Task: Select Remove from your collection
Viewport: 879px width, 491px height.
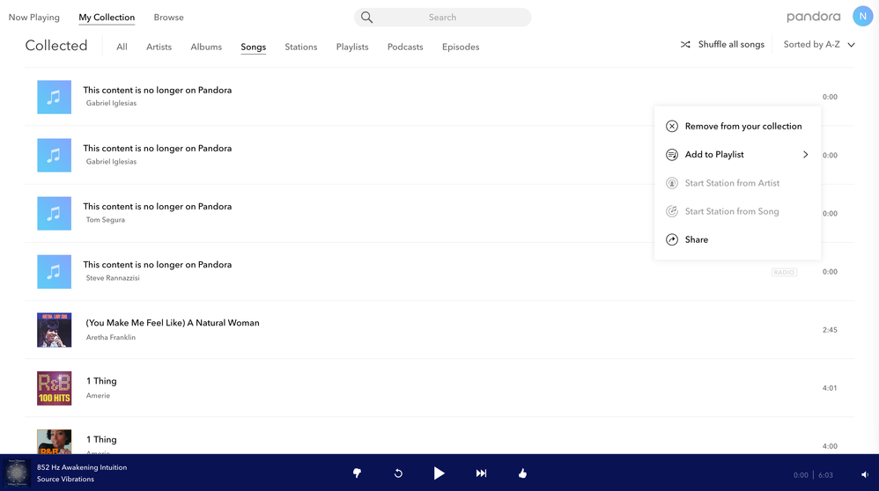Action: coord(742,127)
